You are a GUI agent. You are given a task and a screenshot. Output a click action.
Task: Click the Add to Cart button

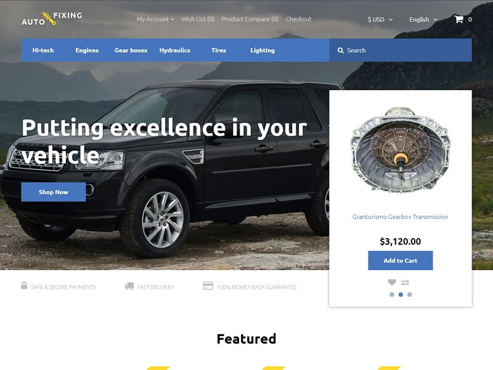coord(401,260)
